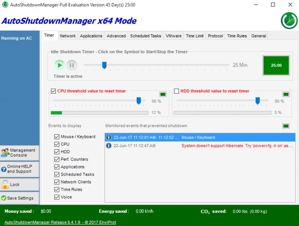The height and width of the screenshot is (226, 299).
Task: Click the padlock icon for Lock
Action: (5, 184)
